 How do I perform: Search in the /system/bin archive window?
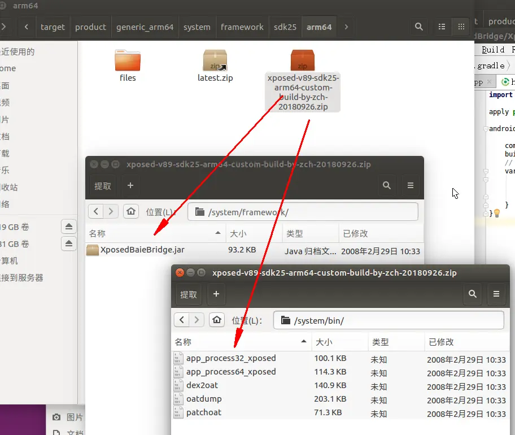[472, 294]
